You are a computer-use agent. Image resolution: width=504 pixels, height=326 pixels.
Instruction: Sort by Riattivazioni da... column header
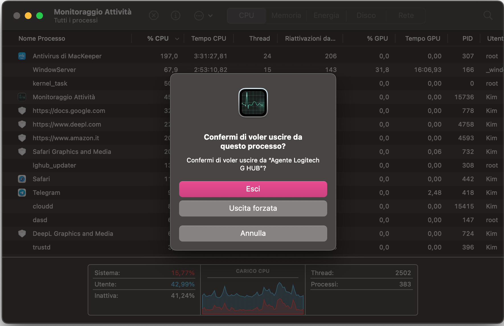[310, 38]
